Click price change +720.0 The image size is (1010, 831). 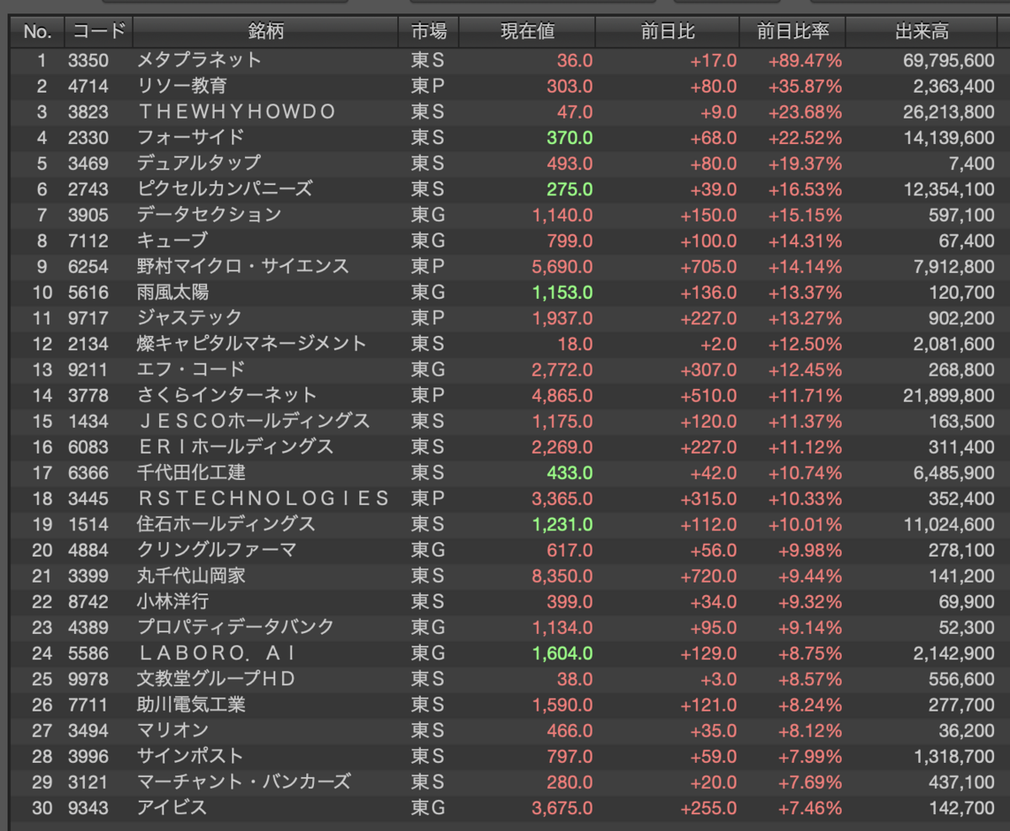[709, 576]
